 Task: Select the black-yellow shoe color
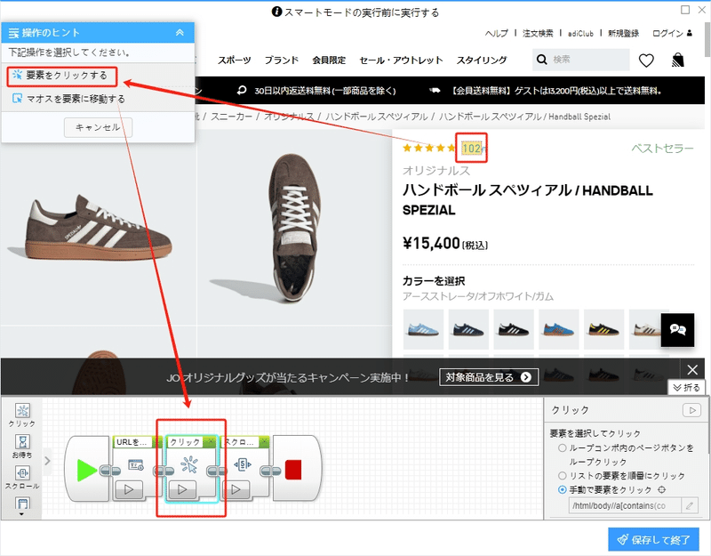tap(603, 329)
